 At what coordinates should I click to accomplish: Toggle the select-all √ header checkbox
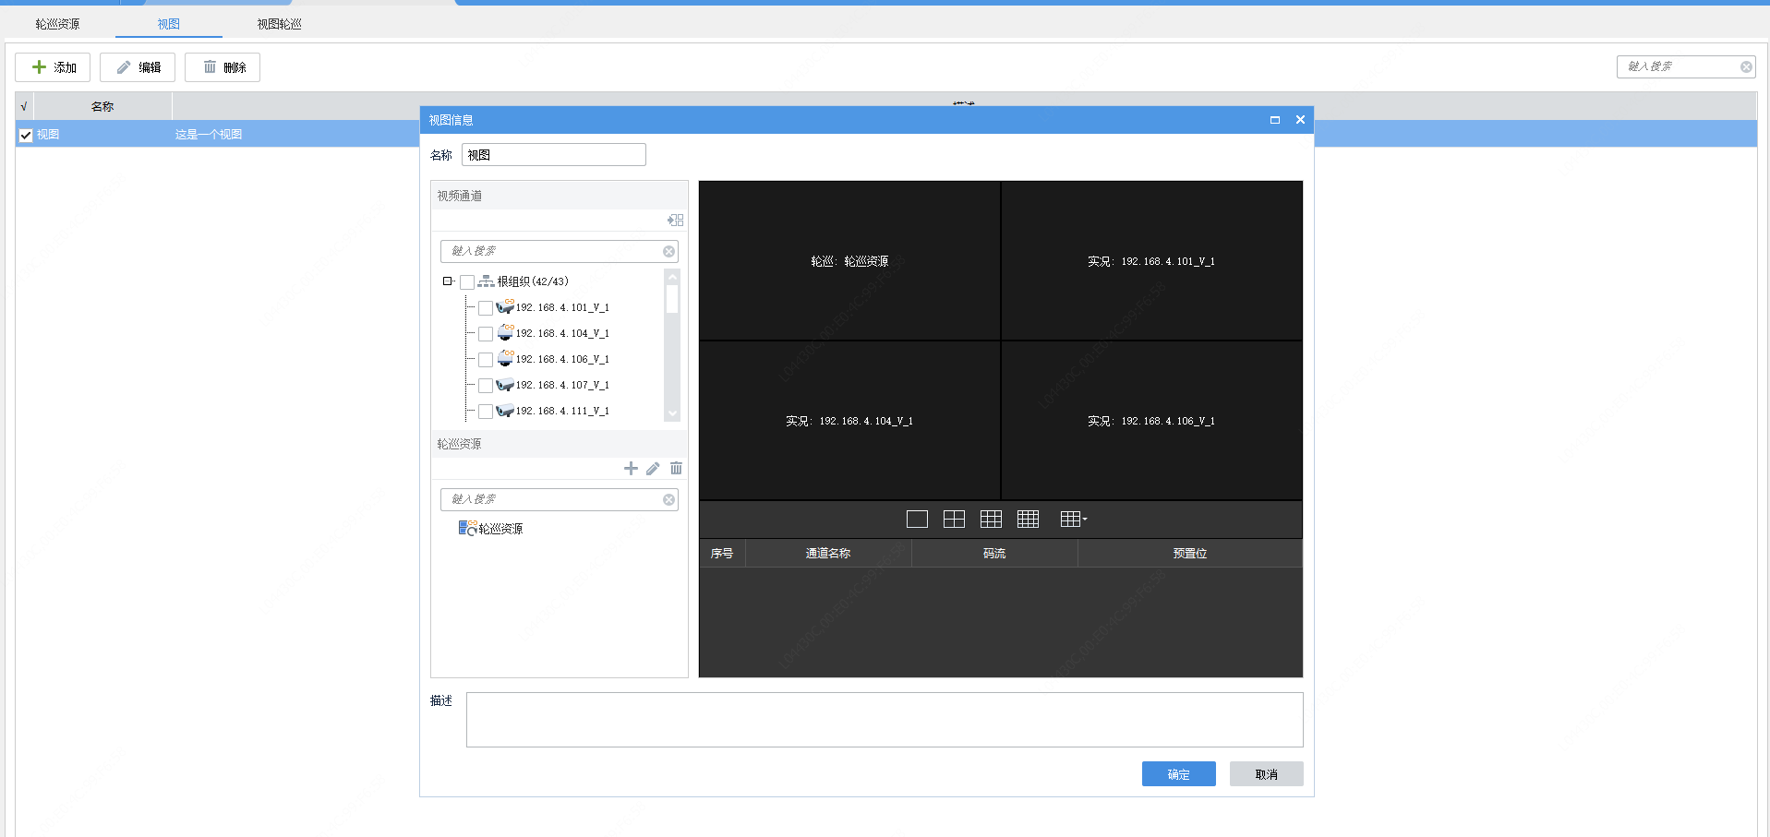[24, 106]
